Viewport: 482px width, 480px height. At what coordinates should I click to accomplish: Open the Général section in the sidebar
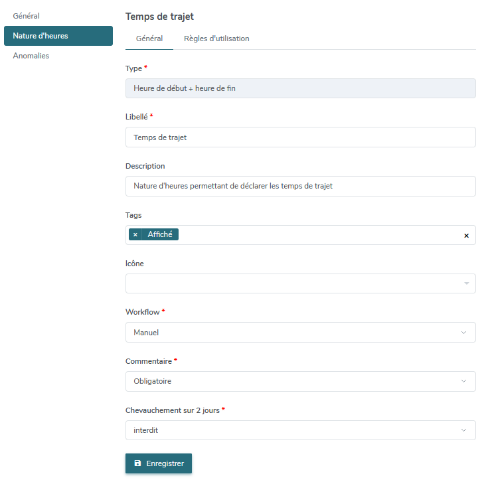(26, 16)
